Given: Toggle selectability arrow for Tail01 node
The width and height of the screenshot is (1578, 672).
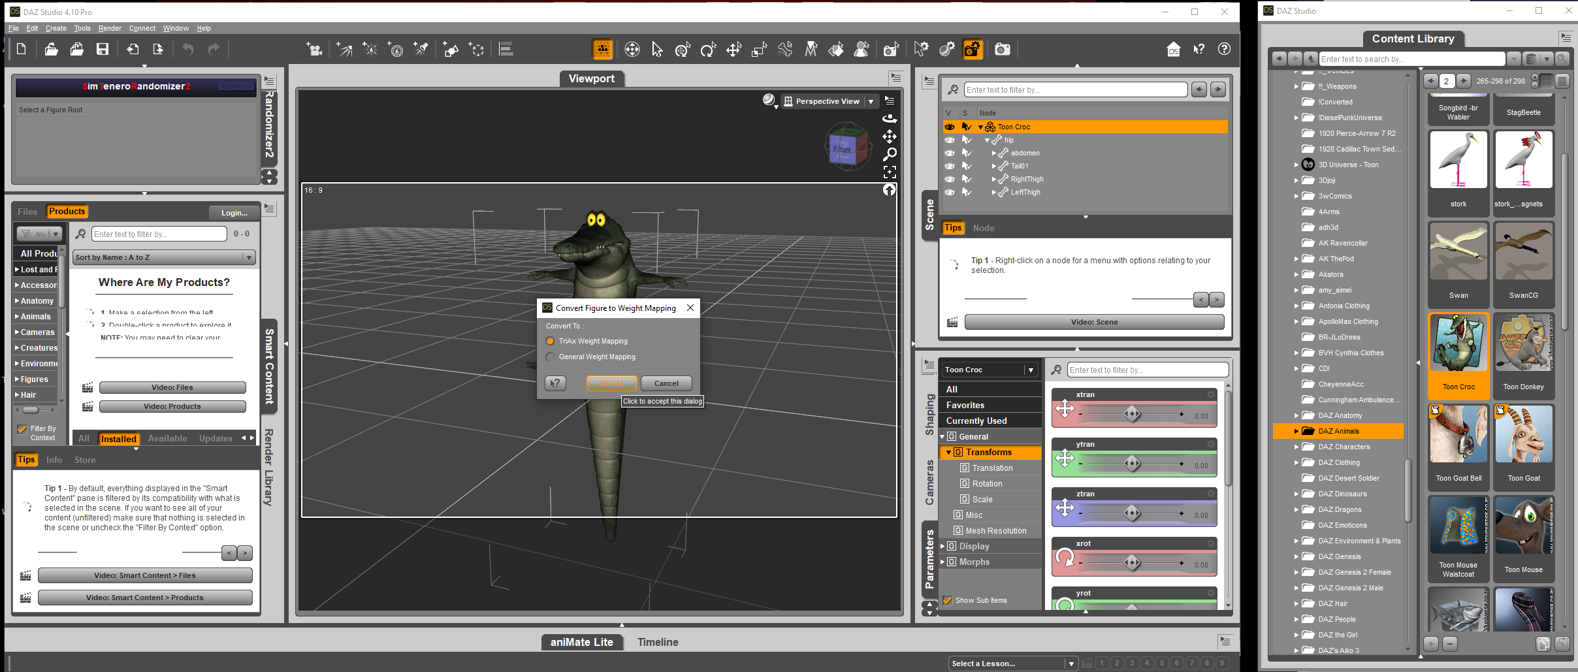Looking at the screenshot, I should 967,166.
